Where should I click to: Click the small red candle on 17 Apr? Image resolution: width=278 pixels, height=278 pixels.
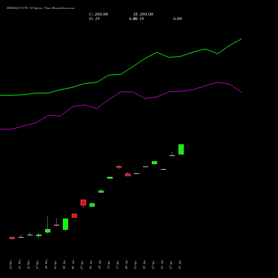tap(119, 167)
